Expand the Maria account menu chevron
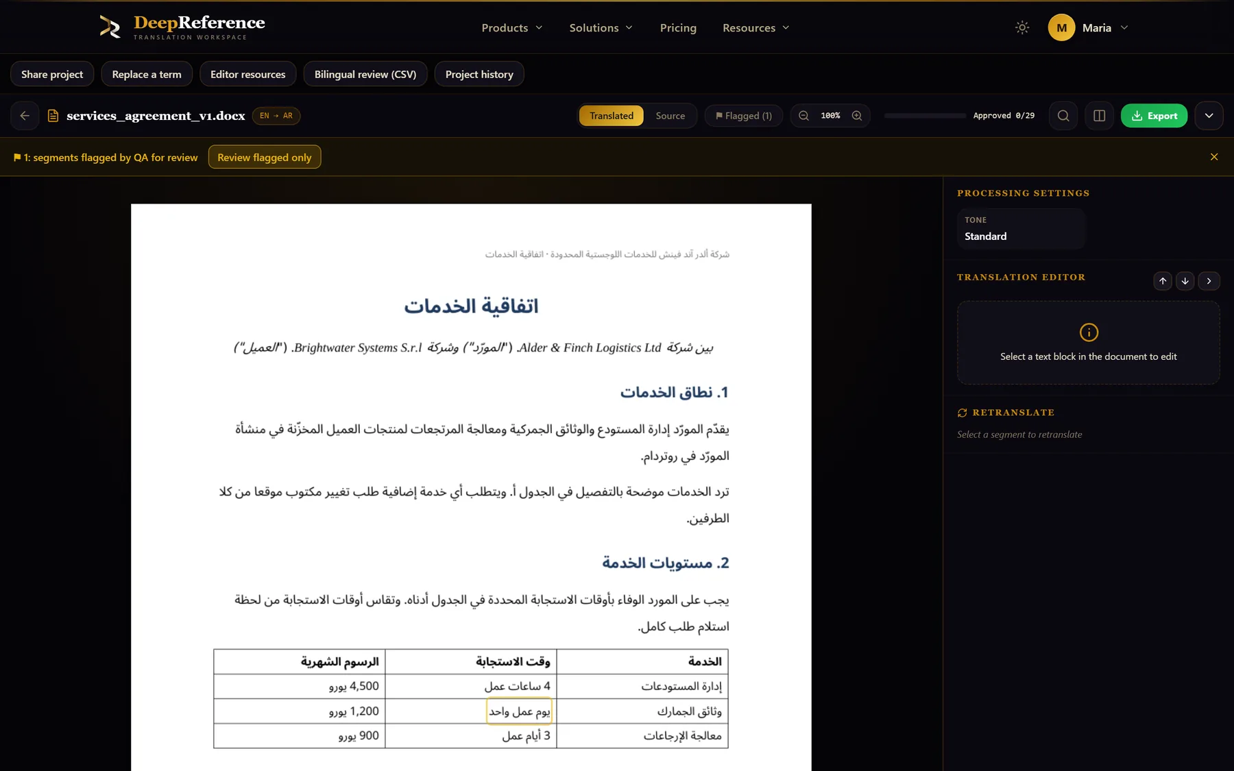This screenshot has height=771, width=1234. [x=1124, y=27]
